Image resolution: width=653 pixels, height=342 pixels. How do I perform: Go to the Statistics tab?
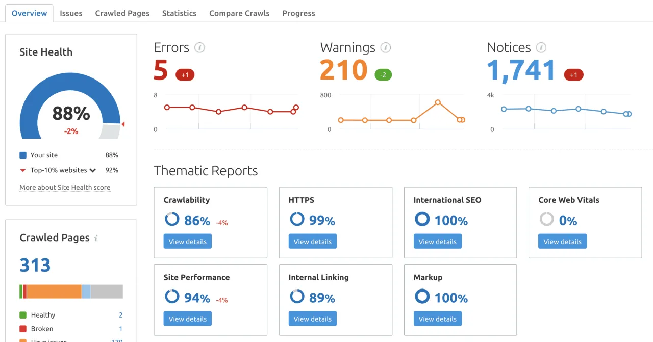tap(179, 13)
